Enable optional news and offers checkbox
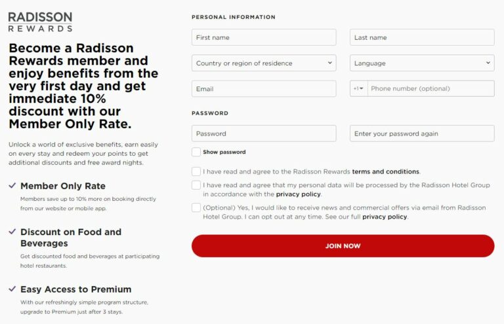504x324 pixels. 196,207
